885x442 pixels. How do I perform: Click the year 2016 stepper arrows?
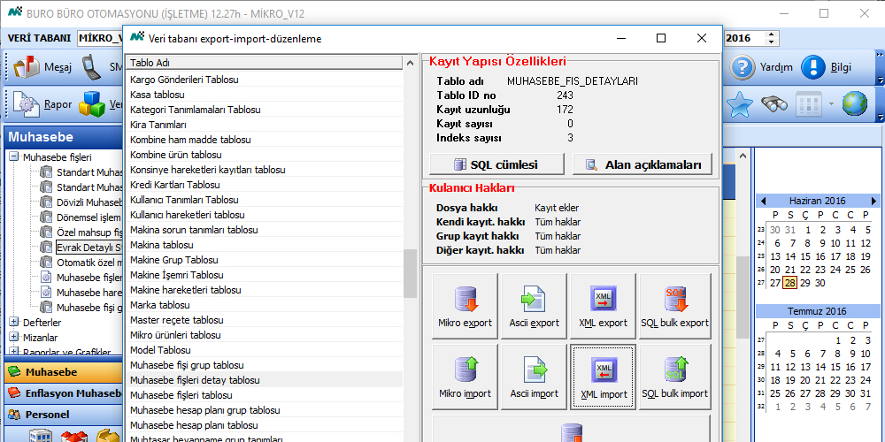click(772, 38)
